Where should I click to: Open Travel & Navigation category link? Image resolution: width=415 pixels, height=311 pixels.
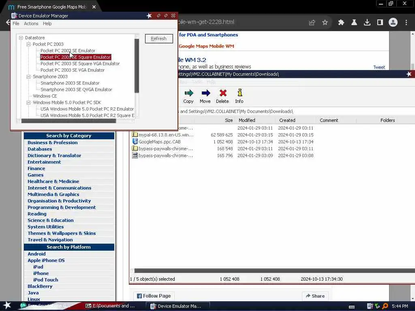[x=50, y=240]
